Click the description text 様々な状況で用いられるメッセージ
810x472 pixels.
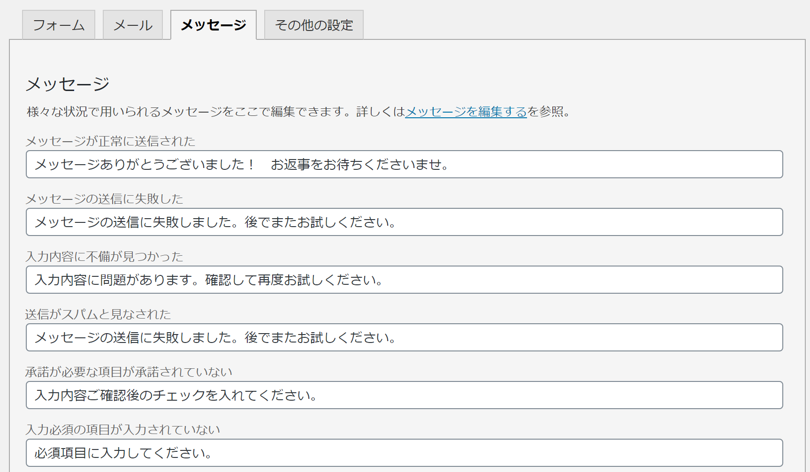click(x=124, y=112)
